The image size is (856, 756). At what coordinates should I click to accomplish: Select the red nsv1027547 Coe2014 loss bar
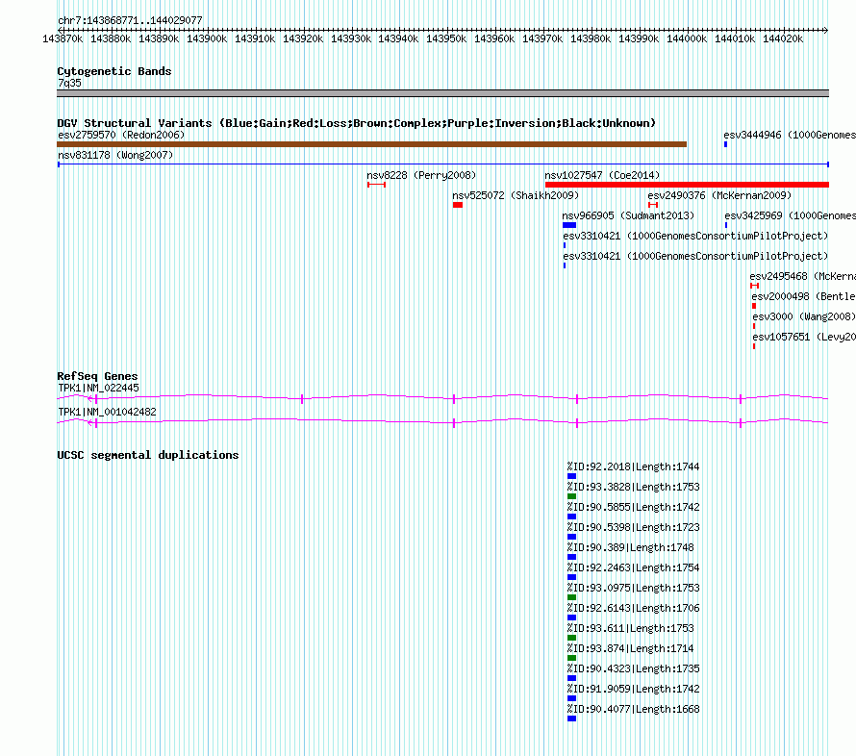[x=686, y=185]
